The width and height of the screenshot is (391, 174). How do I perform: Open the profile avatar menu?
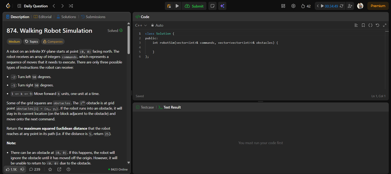pyautogui.click(x=360, y=6)
